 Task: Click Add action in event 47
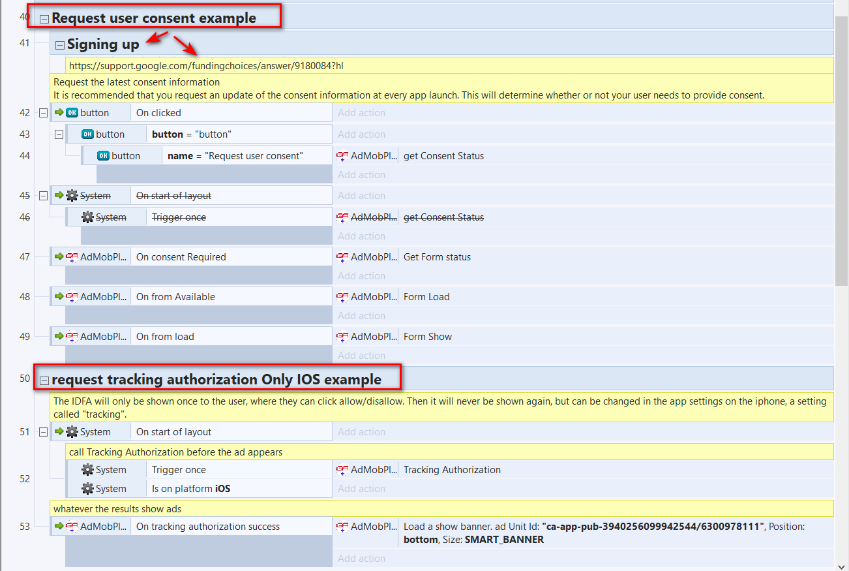pos(361,276)
